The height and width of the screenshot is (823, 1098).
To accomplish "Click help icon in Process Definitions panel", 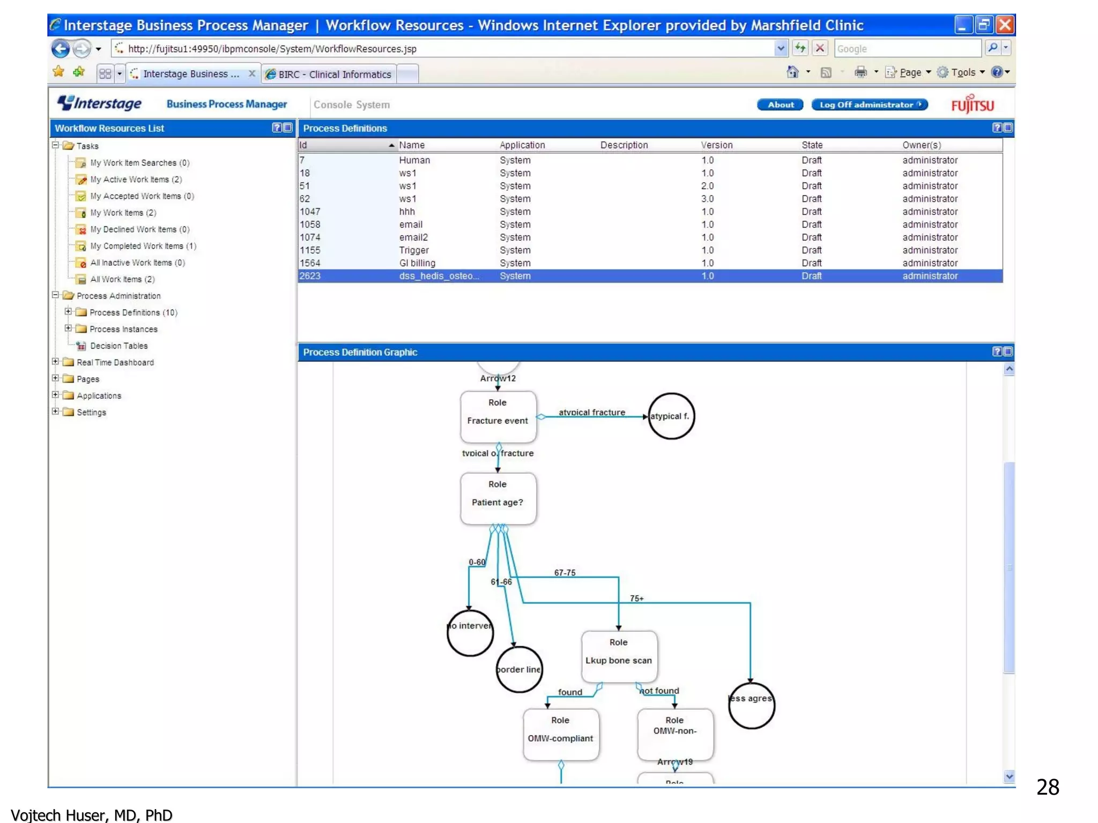I will 997,128.
